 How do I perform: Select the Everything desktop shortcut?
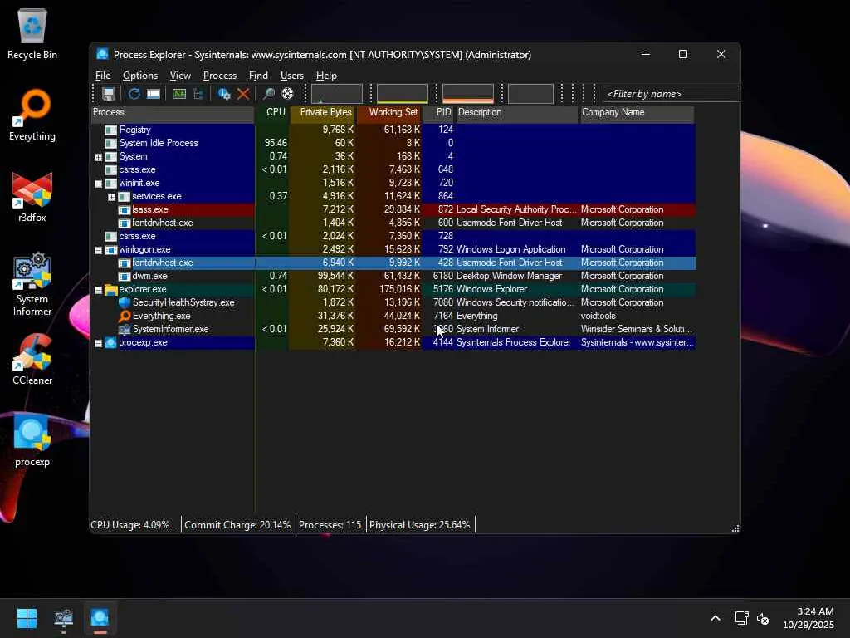[32, 115]
